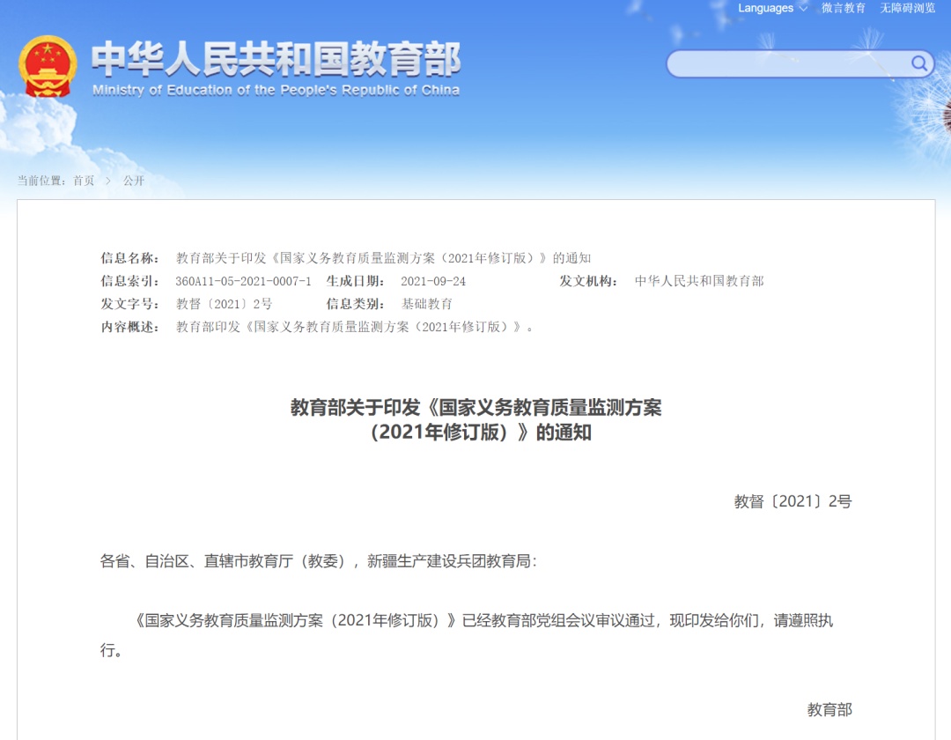Click the 信息类别 value 基础教育

coord(426,304)
